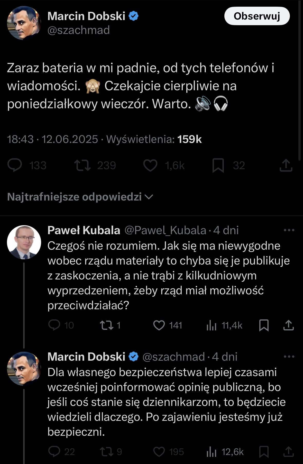303x464 pixels.
Task: Like Paweł Kubala's comment with 141 likes
Action: 159,325
